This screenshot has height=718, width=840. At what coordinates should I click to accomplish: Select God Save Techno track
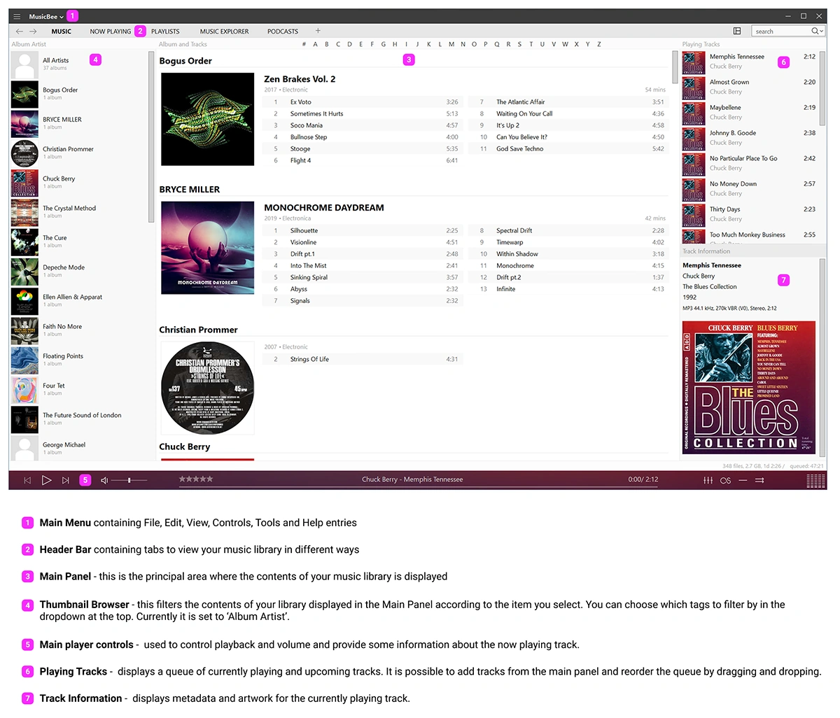pyautogui.click(x=567, y=149)
